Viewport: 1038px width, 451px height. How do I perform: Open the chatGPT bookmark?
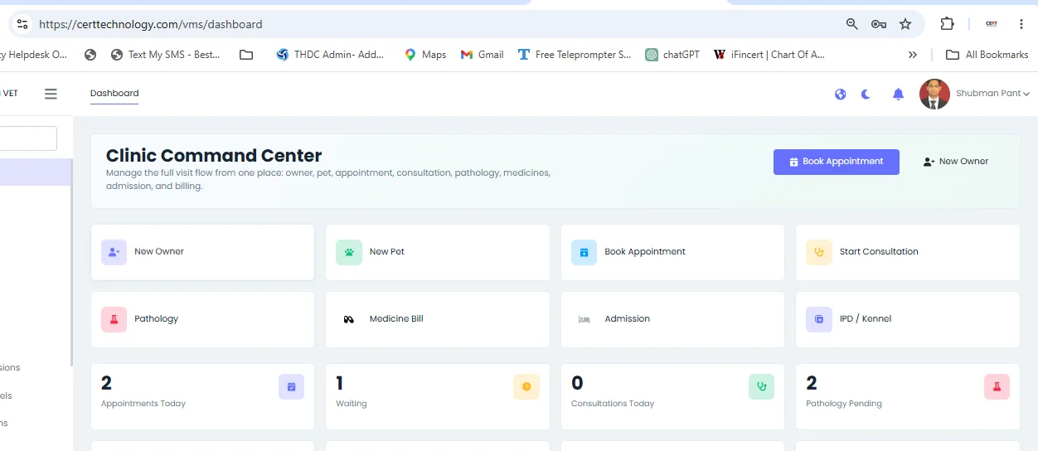point(672,55)
